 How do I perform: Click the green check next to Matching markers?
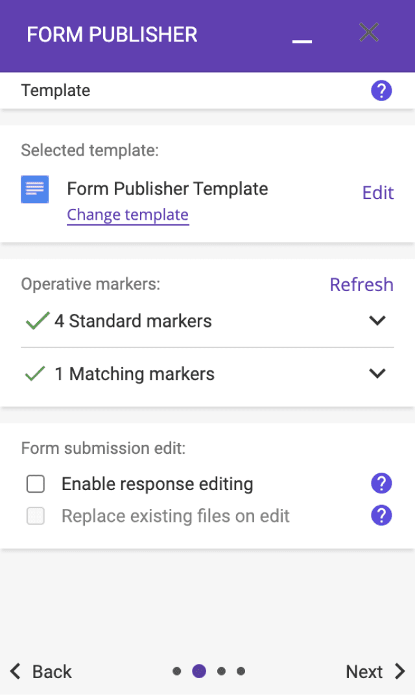click(35, 373)
